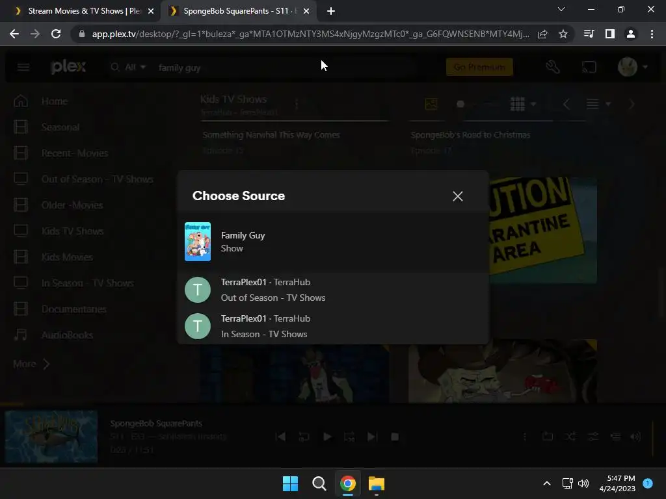Click the family guy search field
This screenshot has width=666, height=499.
click(x=285, y=68)
